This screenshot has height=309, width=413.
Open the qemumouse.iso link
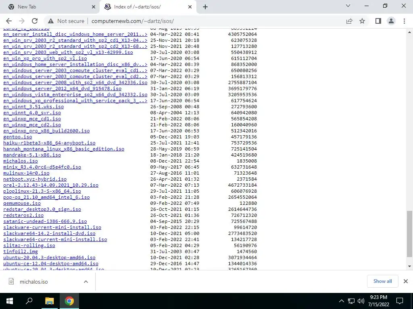[x=22, y=203]
